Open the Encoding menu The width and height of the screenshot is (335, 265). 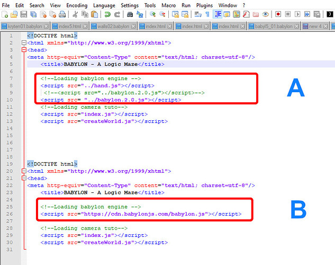[x=77, y=5]
